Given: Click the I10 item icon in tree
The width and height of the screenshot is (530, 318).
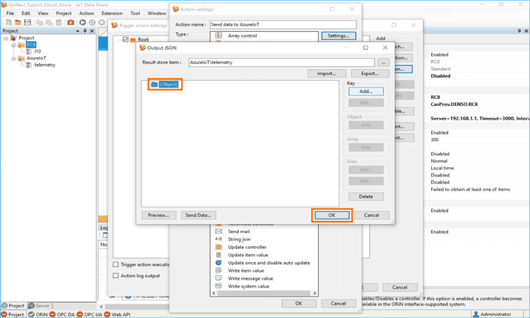Looking at the screenshot, I should (29, 52).
